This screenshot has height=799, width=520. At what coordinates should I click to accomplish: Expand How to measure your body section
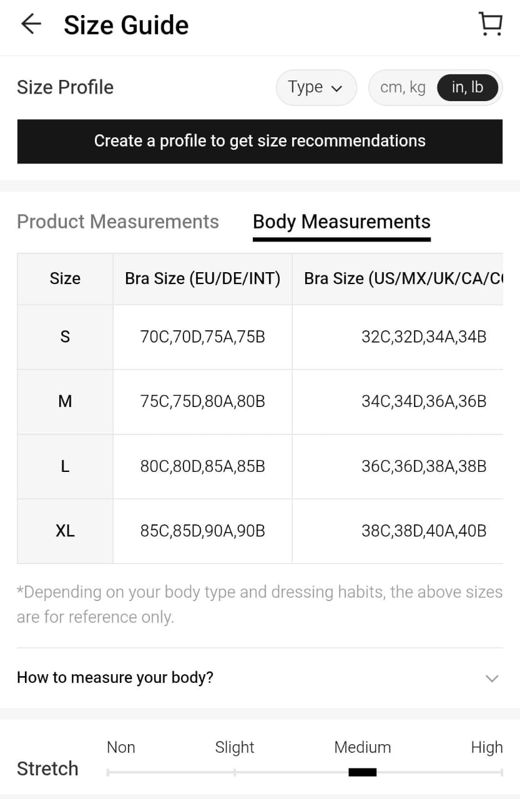tap(115, 677)
